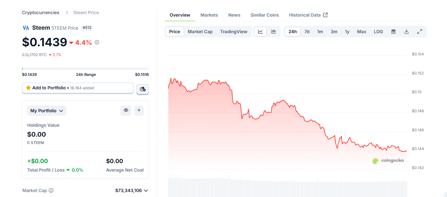
Task: Click the volume bars below the chart
Action: tap(287, 185)
